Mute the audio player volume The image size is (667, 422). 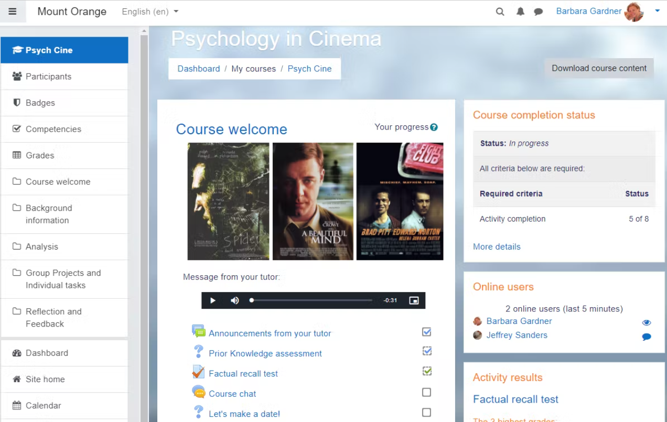235,300
